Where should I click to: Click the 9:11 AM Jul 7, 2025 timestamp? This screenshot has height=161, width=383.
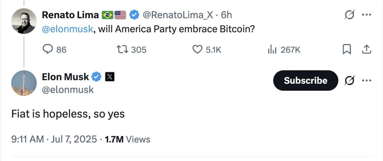[x=54, y=139]
